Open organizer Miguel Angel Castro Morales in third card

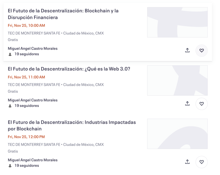pyautogui.click(x=33, y=160)
